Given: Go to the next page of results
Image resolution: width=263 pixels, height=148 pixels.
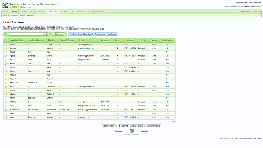Looking at the screenshot, I should click(x=175, y=122).
